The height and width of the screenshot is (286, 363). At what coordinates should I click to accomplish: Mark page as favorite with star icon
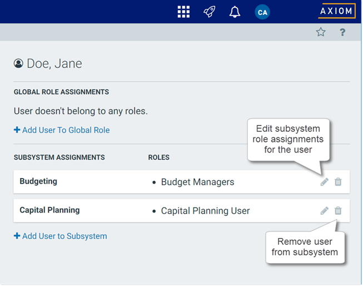[x=321, y=32]
